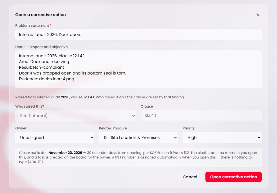Click the Owner label

[21, 128]
